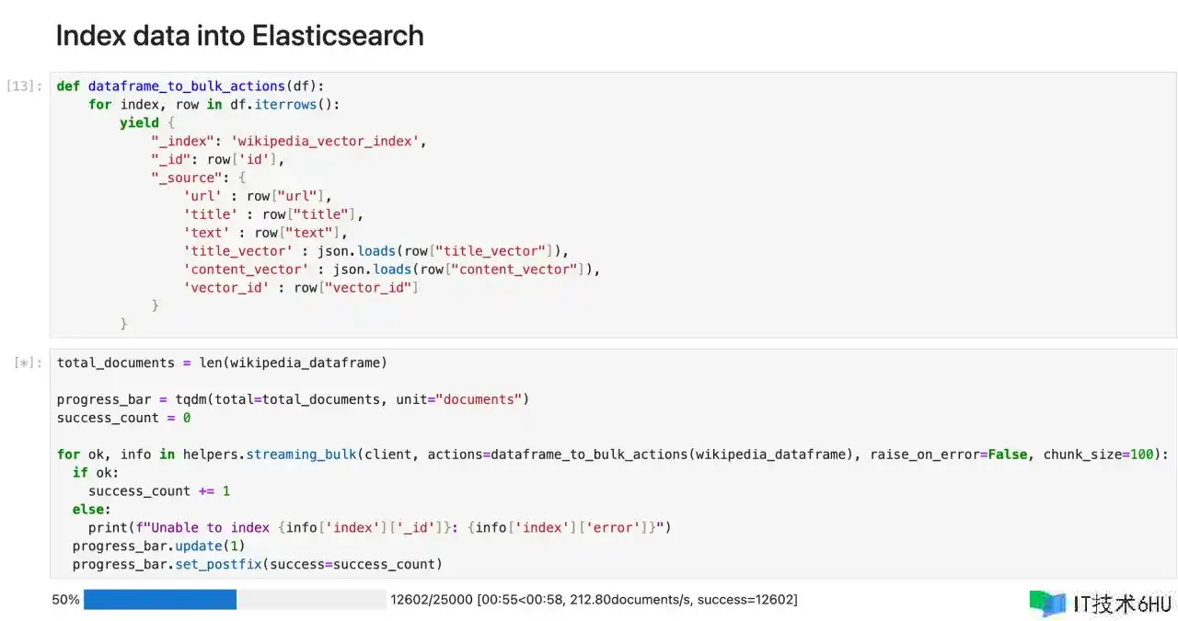The width and height of the screenshot is (1178, 621).
Task: Place cursor on 'vector_id' source field line
Action: (301, 288)
